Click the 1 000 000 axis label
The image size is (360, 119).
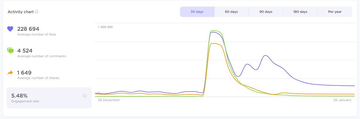pyautogui.click(x=105, y=27)
